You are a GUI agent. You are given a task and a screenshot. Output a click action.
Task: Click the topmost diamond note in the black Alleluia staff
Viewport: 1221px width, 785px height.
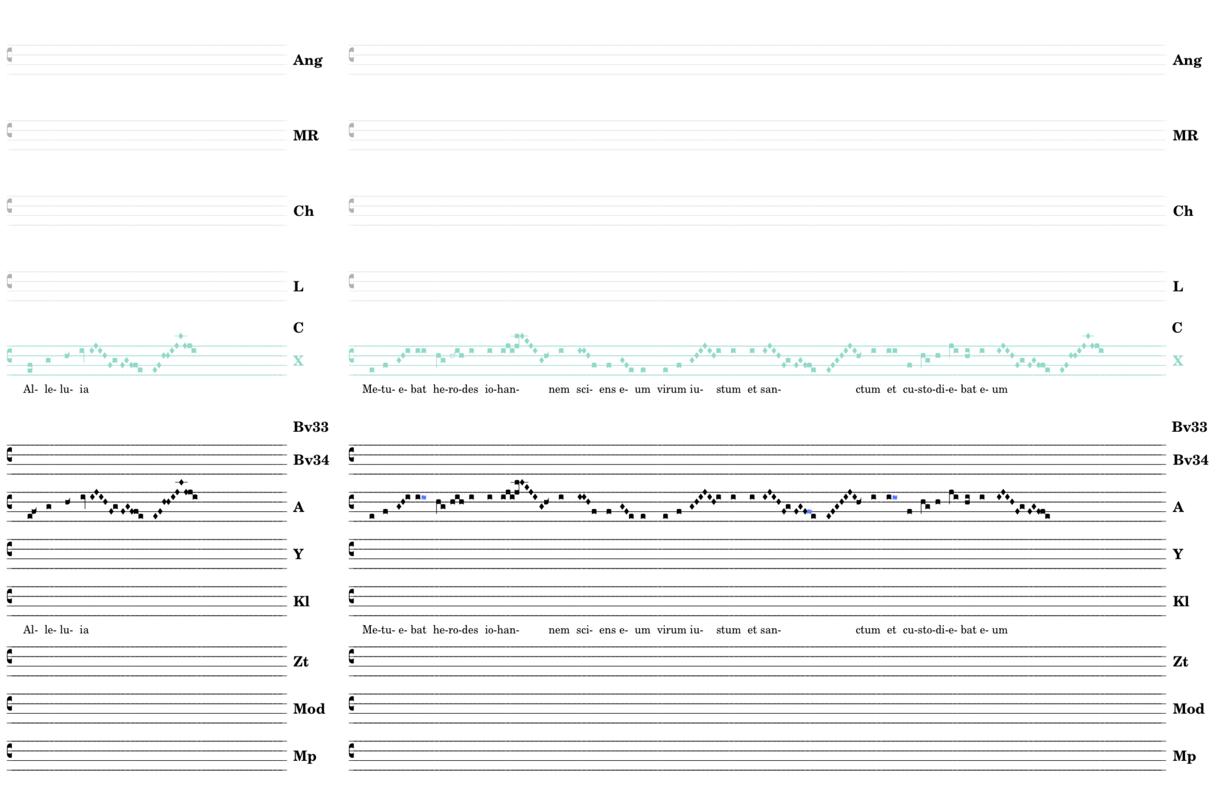point(181,482)
